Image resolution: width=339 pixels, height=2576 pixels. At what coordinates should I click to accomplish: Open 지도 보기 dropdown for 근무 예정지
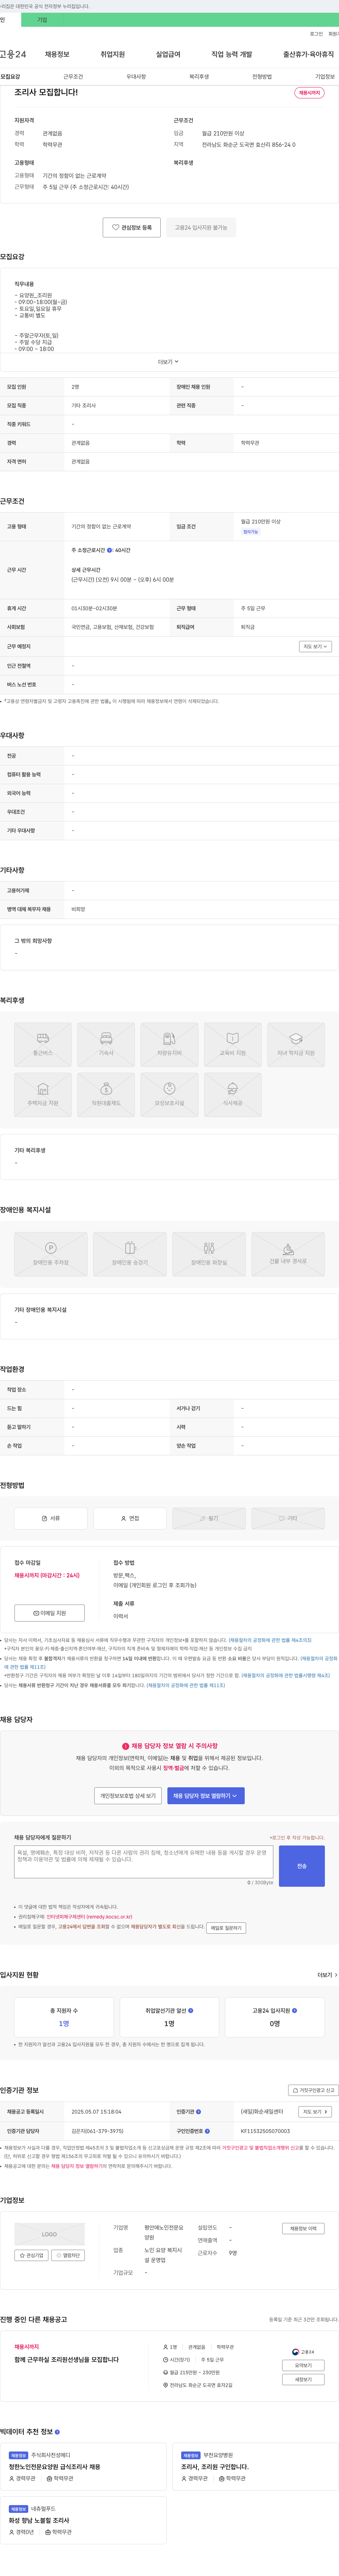tap(315, 647)
